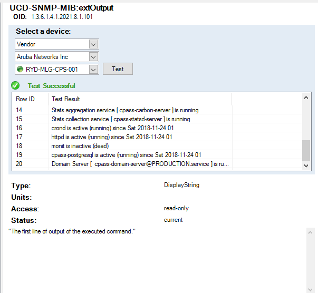Click the description pane scroll up arrow

point(310,232)
